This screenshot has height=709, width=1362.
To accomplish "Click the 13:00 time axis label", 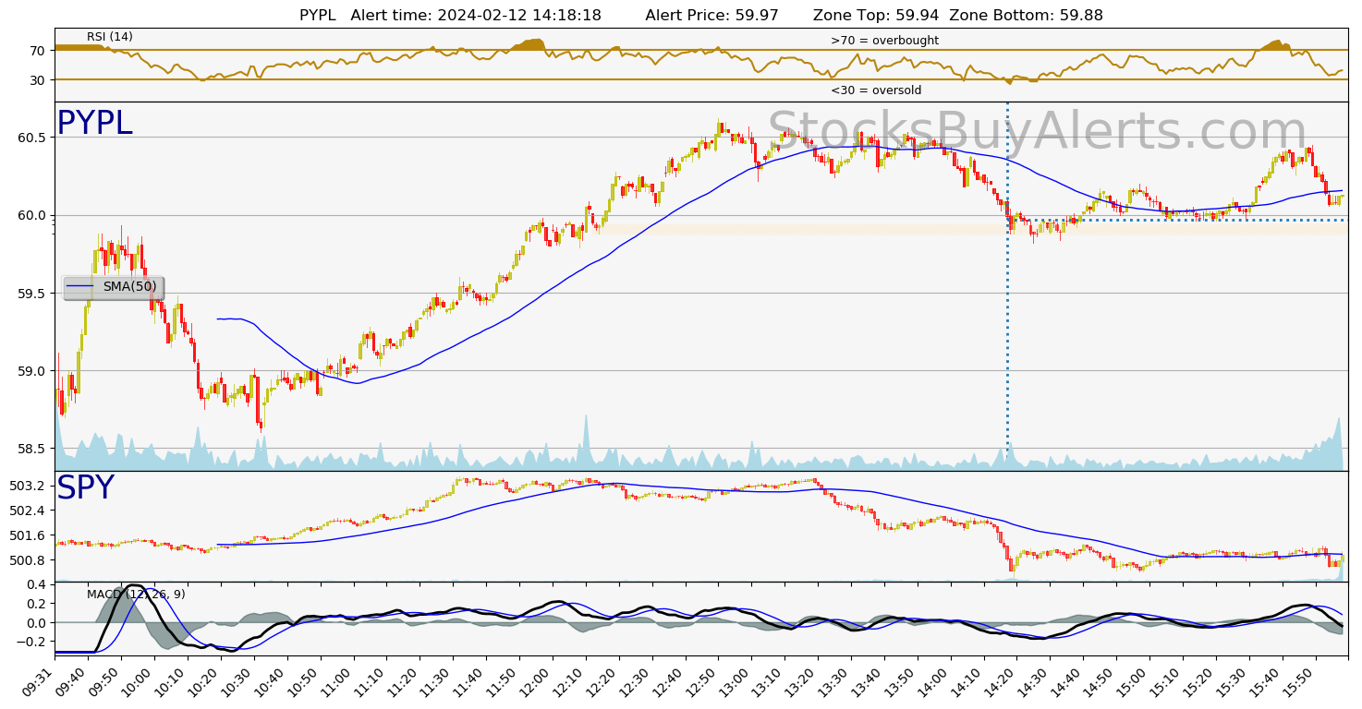I will tap(736, 681).
